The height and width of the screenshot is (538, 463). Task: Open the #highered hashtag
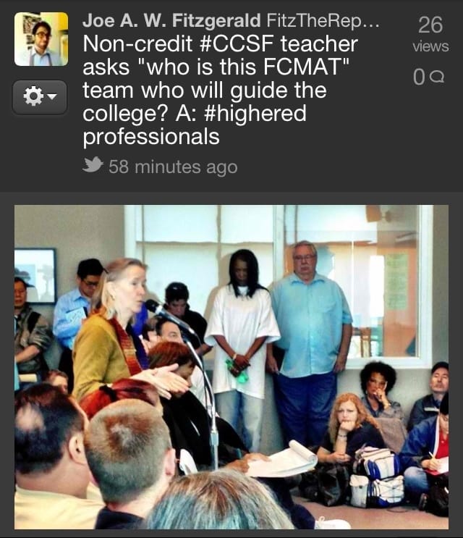coord(255,113)
